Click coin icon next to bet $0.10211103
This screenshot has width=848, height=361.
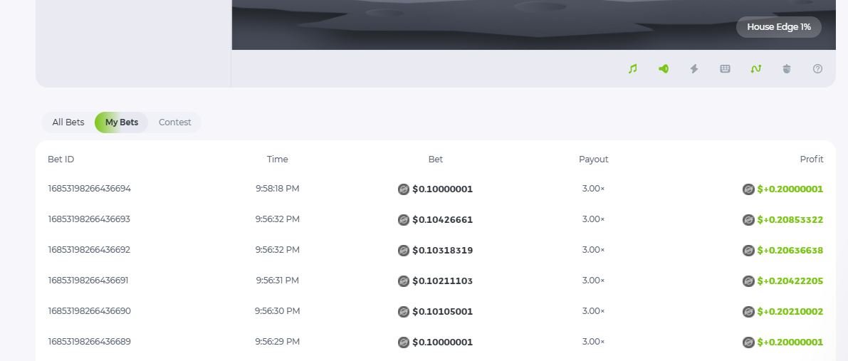coord(404,281)
